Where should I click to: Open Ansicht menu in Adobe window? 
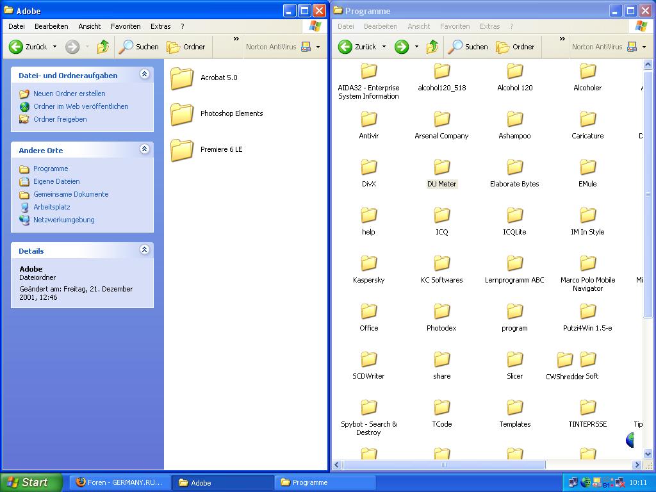[x=90, y=26]
